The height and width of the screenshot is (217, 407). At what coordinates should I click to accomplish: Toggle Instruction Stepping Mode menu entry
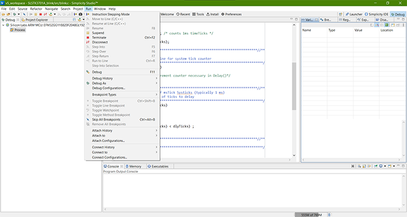[x=122, y=15]
